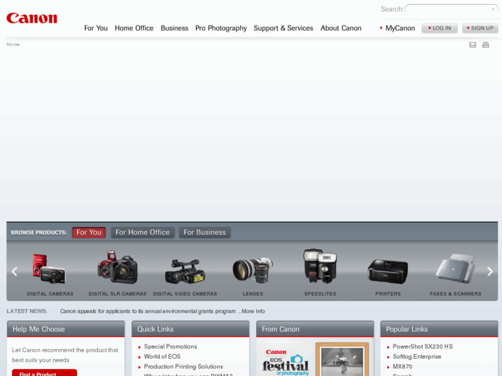Image resolution: width=502 pixels, height=376 pixels.
Task: Open the For You menu
Action: pos(96,28)
